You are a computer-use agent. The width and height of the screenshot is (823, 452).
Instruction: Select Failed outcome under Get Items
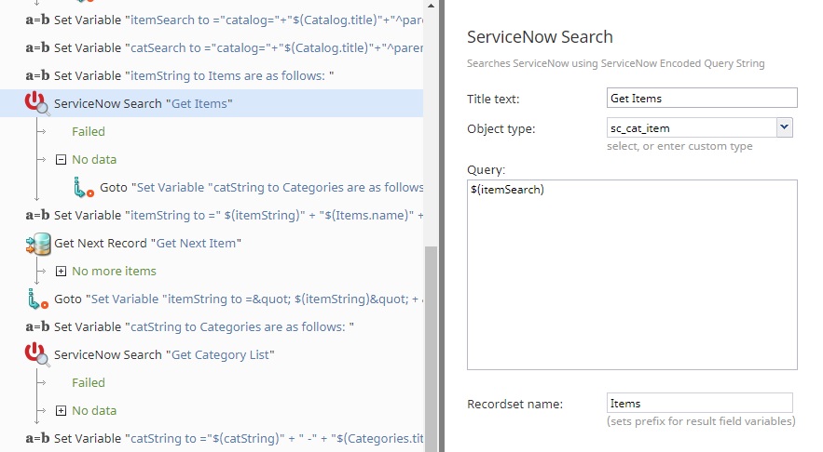click(x=89, y=131)
